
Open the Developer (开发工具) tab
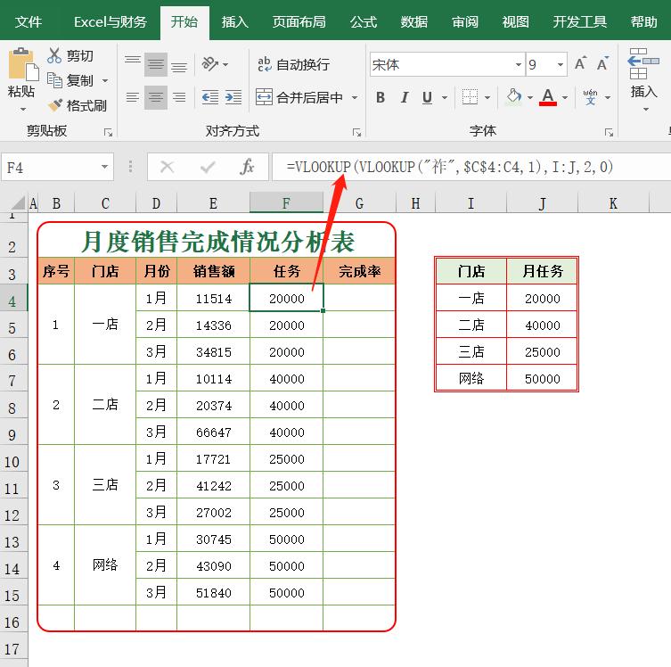pos(579,21)
